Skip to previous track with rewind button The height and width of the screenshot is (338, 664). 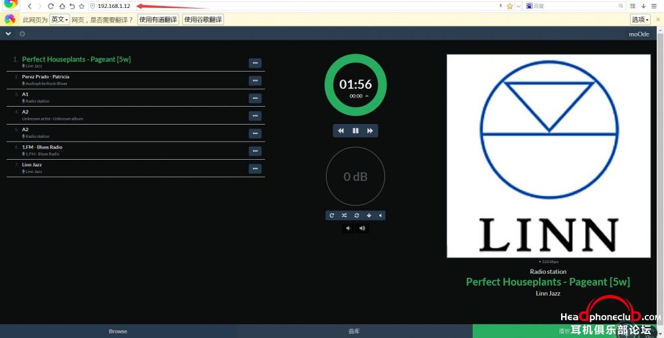click(x=341, y=131)
